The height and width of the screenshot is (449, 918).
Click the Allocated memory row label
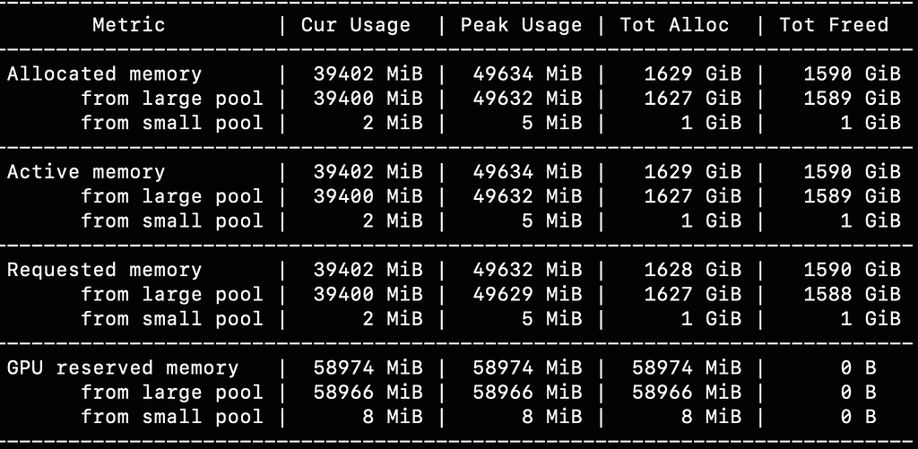pos(104,73)
